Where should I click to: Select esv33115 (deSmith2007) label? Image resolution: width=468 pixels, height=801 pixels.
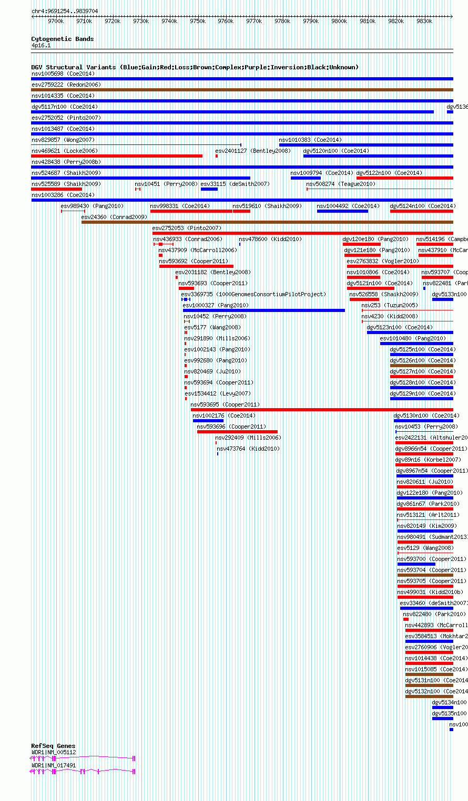[x=235, y=184]
